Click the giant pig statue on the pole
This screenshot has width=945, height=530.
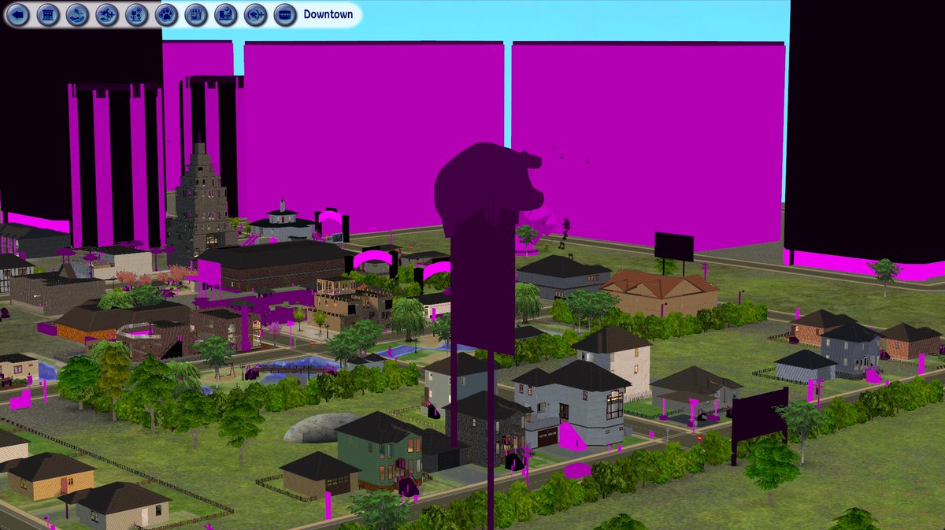coord(487,187)
